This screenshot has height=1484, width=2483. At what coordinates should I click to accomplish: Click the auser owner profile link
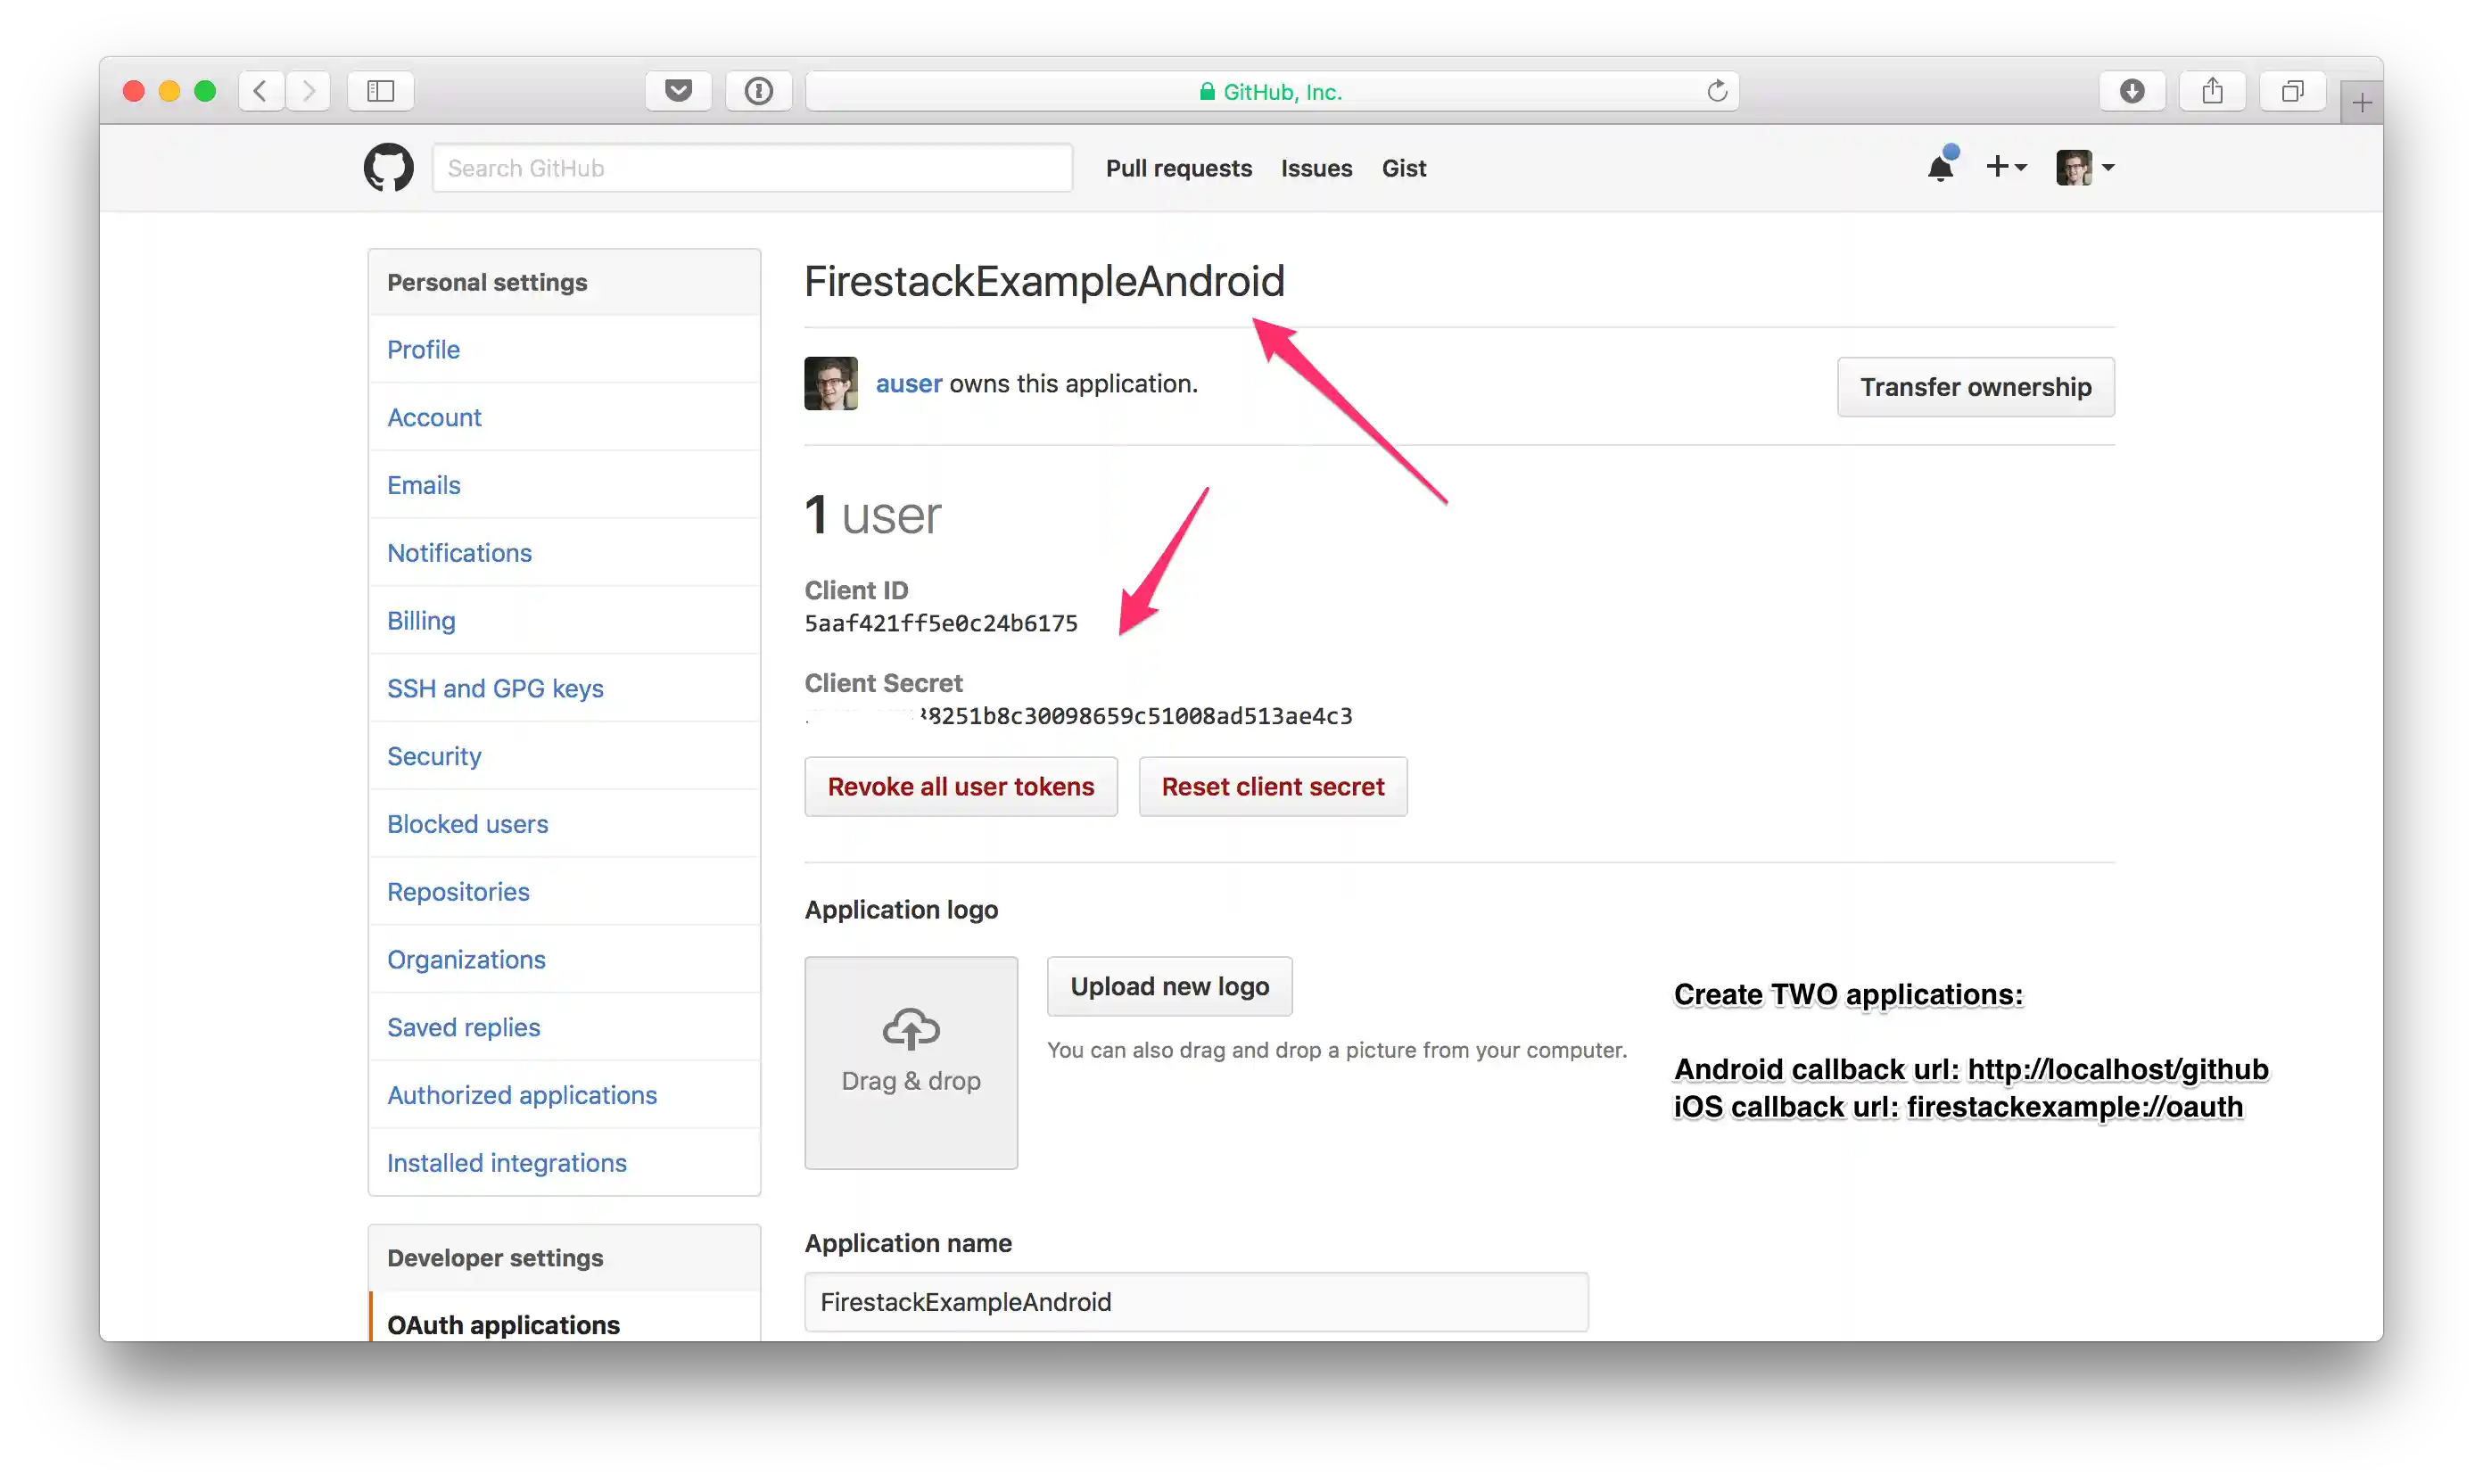908,384
